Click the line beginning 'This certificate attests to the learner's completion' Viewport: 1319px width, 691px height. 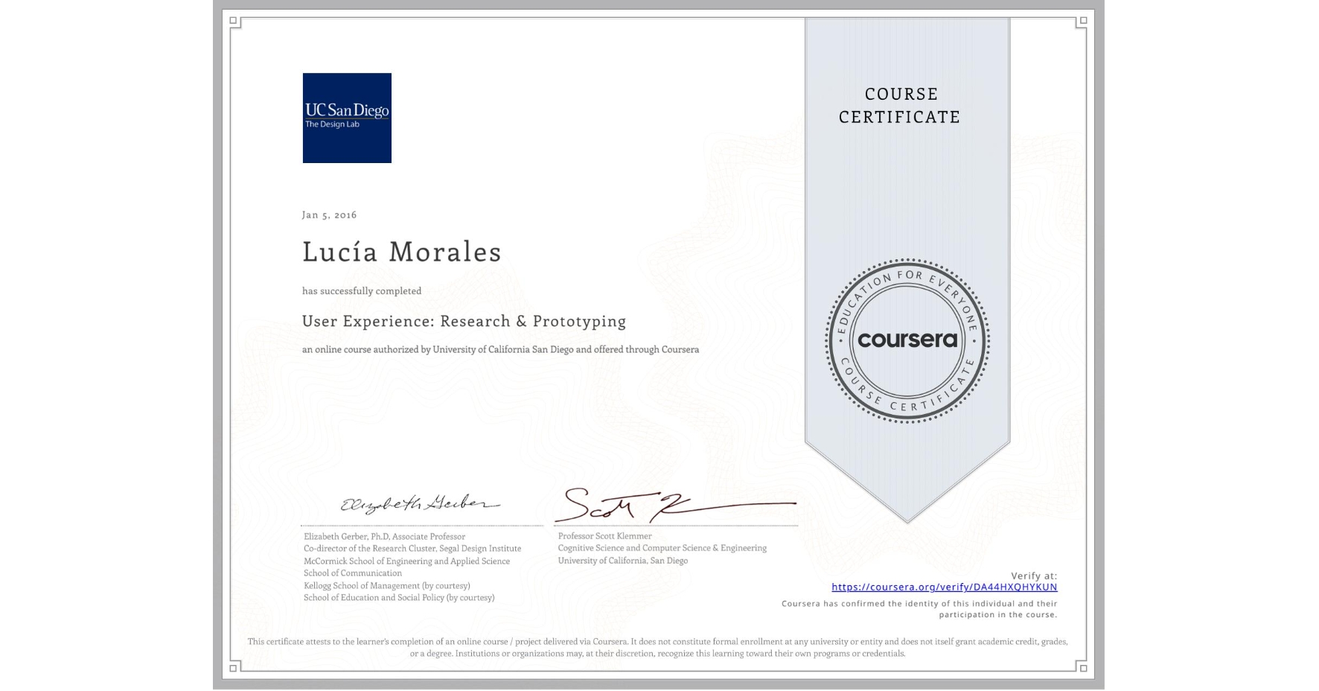pyautogui.click(x=658, y=647)
